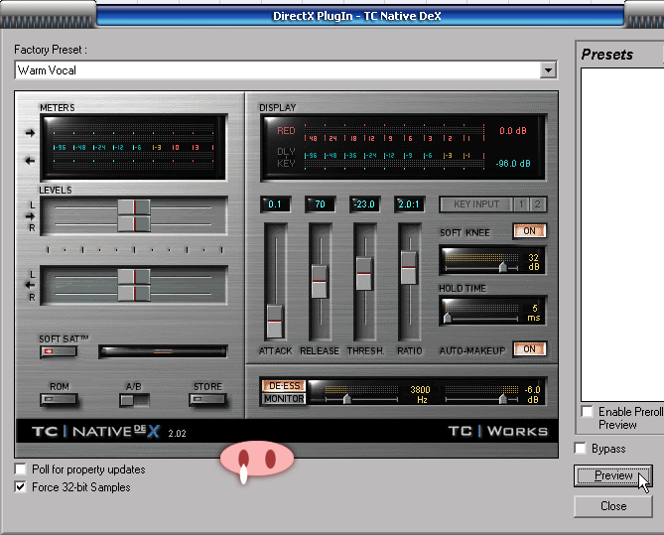Viewport: 664px width, 535px height.
Task: Click the Warm Vocal preset field
Action: point(277,69)
